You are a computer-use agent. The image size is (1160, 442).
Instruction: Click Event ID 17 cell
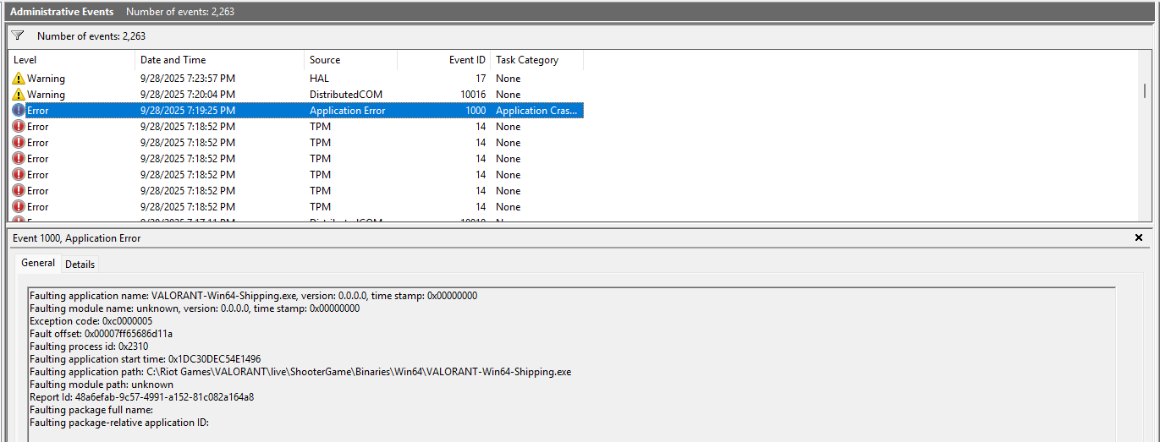click(480, 79)
